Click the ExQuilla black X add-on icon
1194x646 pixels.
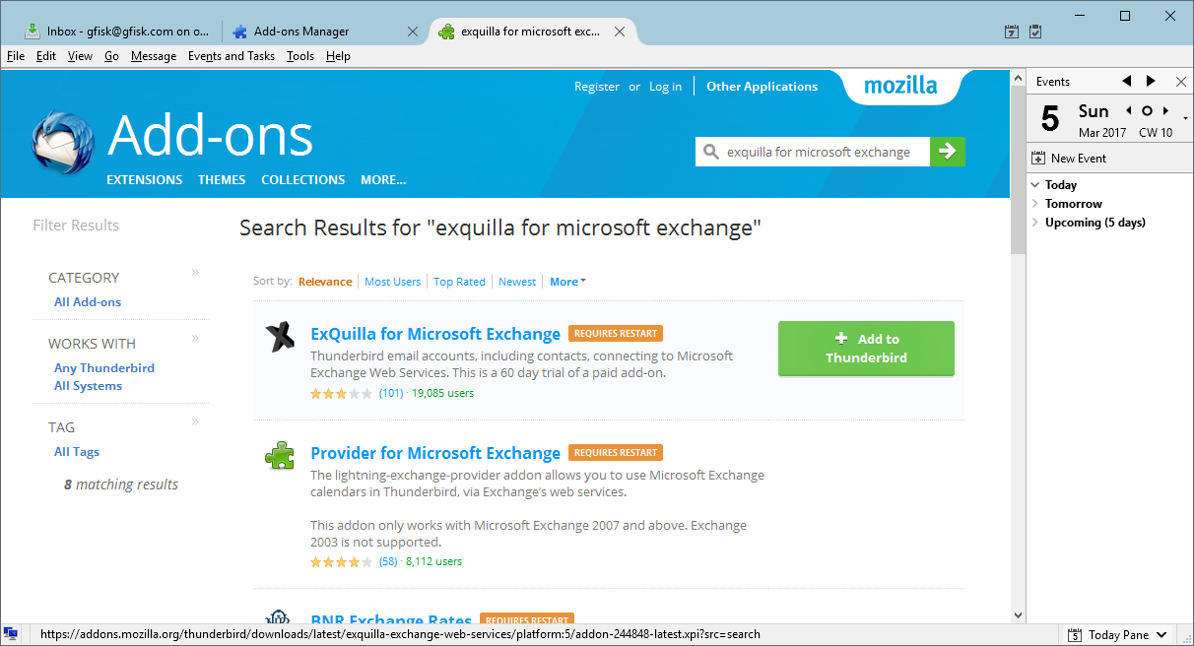point(280,337)
